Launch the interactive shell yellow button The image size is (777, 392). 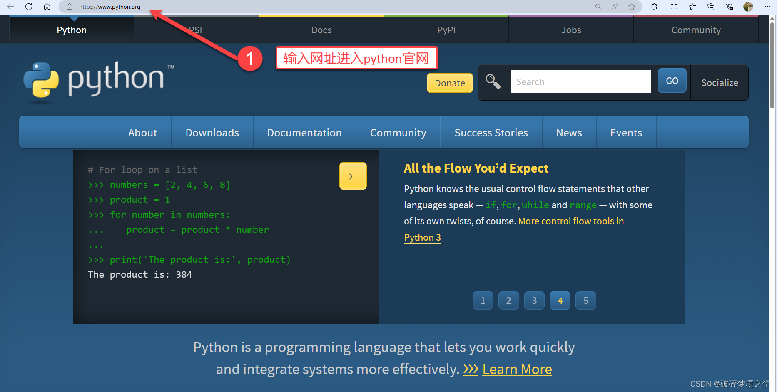click(x=353, y=176)
